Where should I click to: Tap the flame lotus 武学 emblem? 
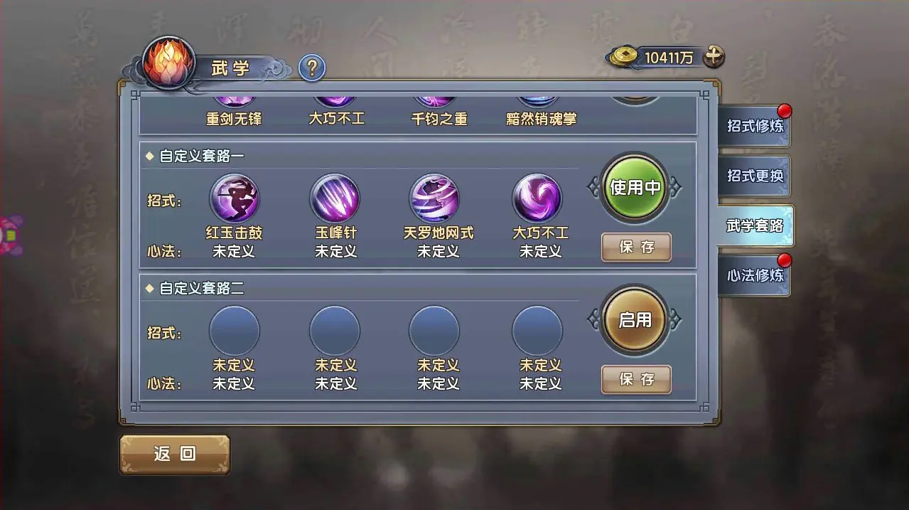click(168, 64)
